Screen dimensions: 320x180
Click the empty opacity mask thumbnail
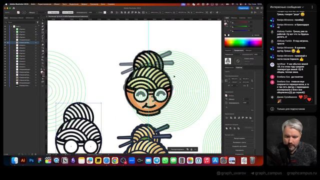click(x=238, y=61)
